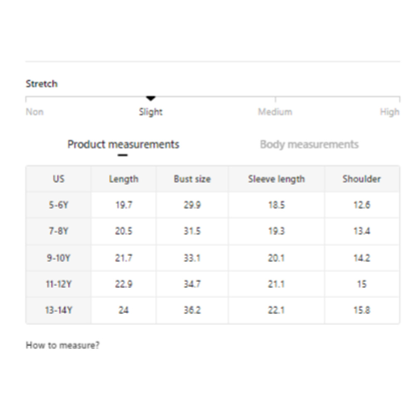The width and height of the screenshot is (414, 414).
Task: Switch to the Body measurements tab
Action: pos(309,144)
